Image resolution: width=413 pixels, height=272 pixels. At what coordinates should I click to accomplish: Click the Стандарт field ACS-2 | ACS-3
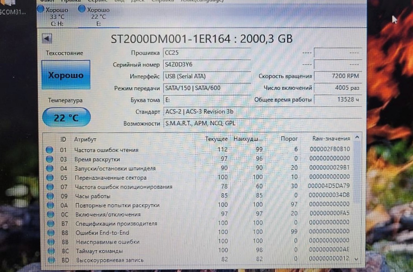262,111
